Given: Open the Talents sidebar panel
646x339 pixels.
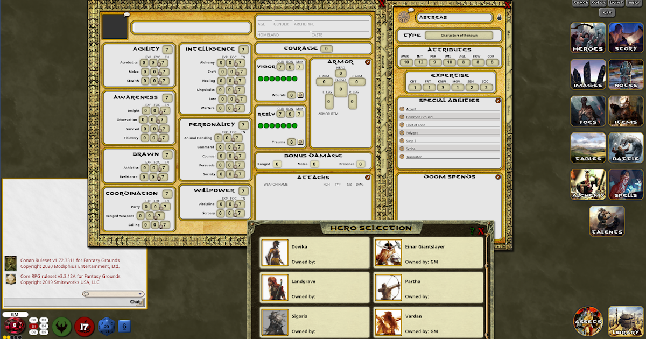Looking at the screenshot, I should pos(607,221).
